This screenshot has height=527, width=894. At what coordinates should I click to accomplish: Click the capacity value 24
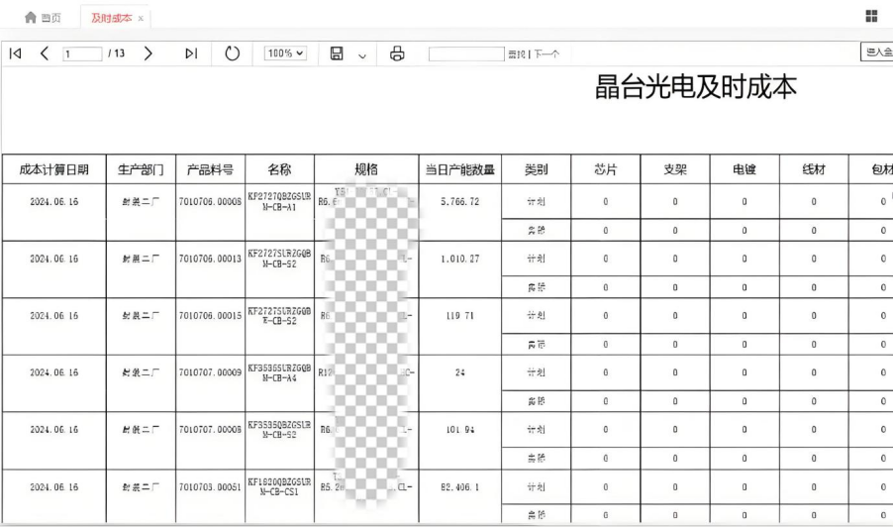pyautogui.click(x=460, y=373)
